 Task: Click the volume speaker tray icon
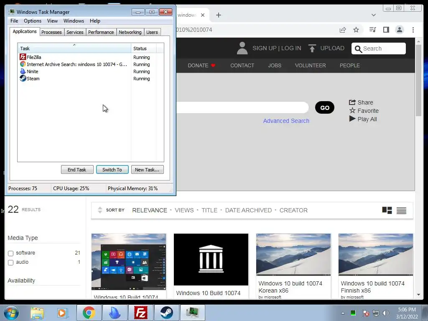385,313
